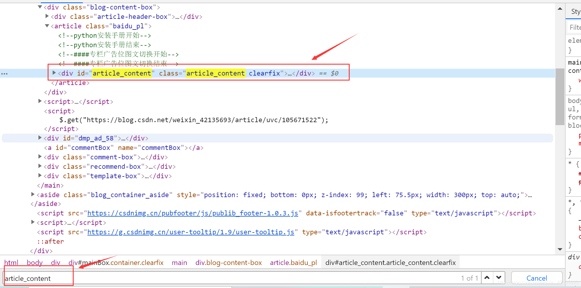Image resolution: width=581 pixels, height=288 pixels.
Task: Select the plain div breadcrumb item
Action: [x=56, y=263]
